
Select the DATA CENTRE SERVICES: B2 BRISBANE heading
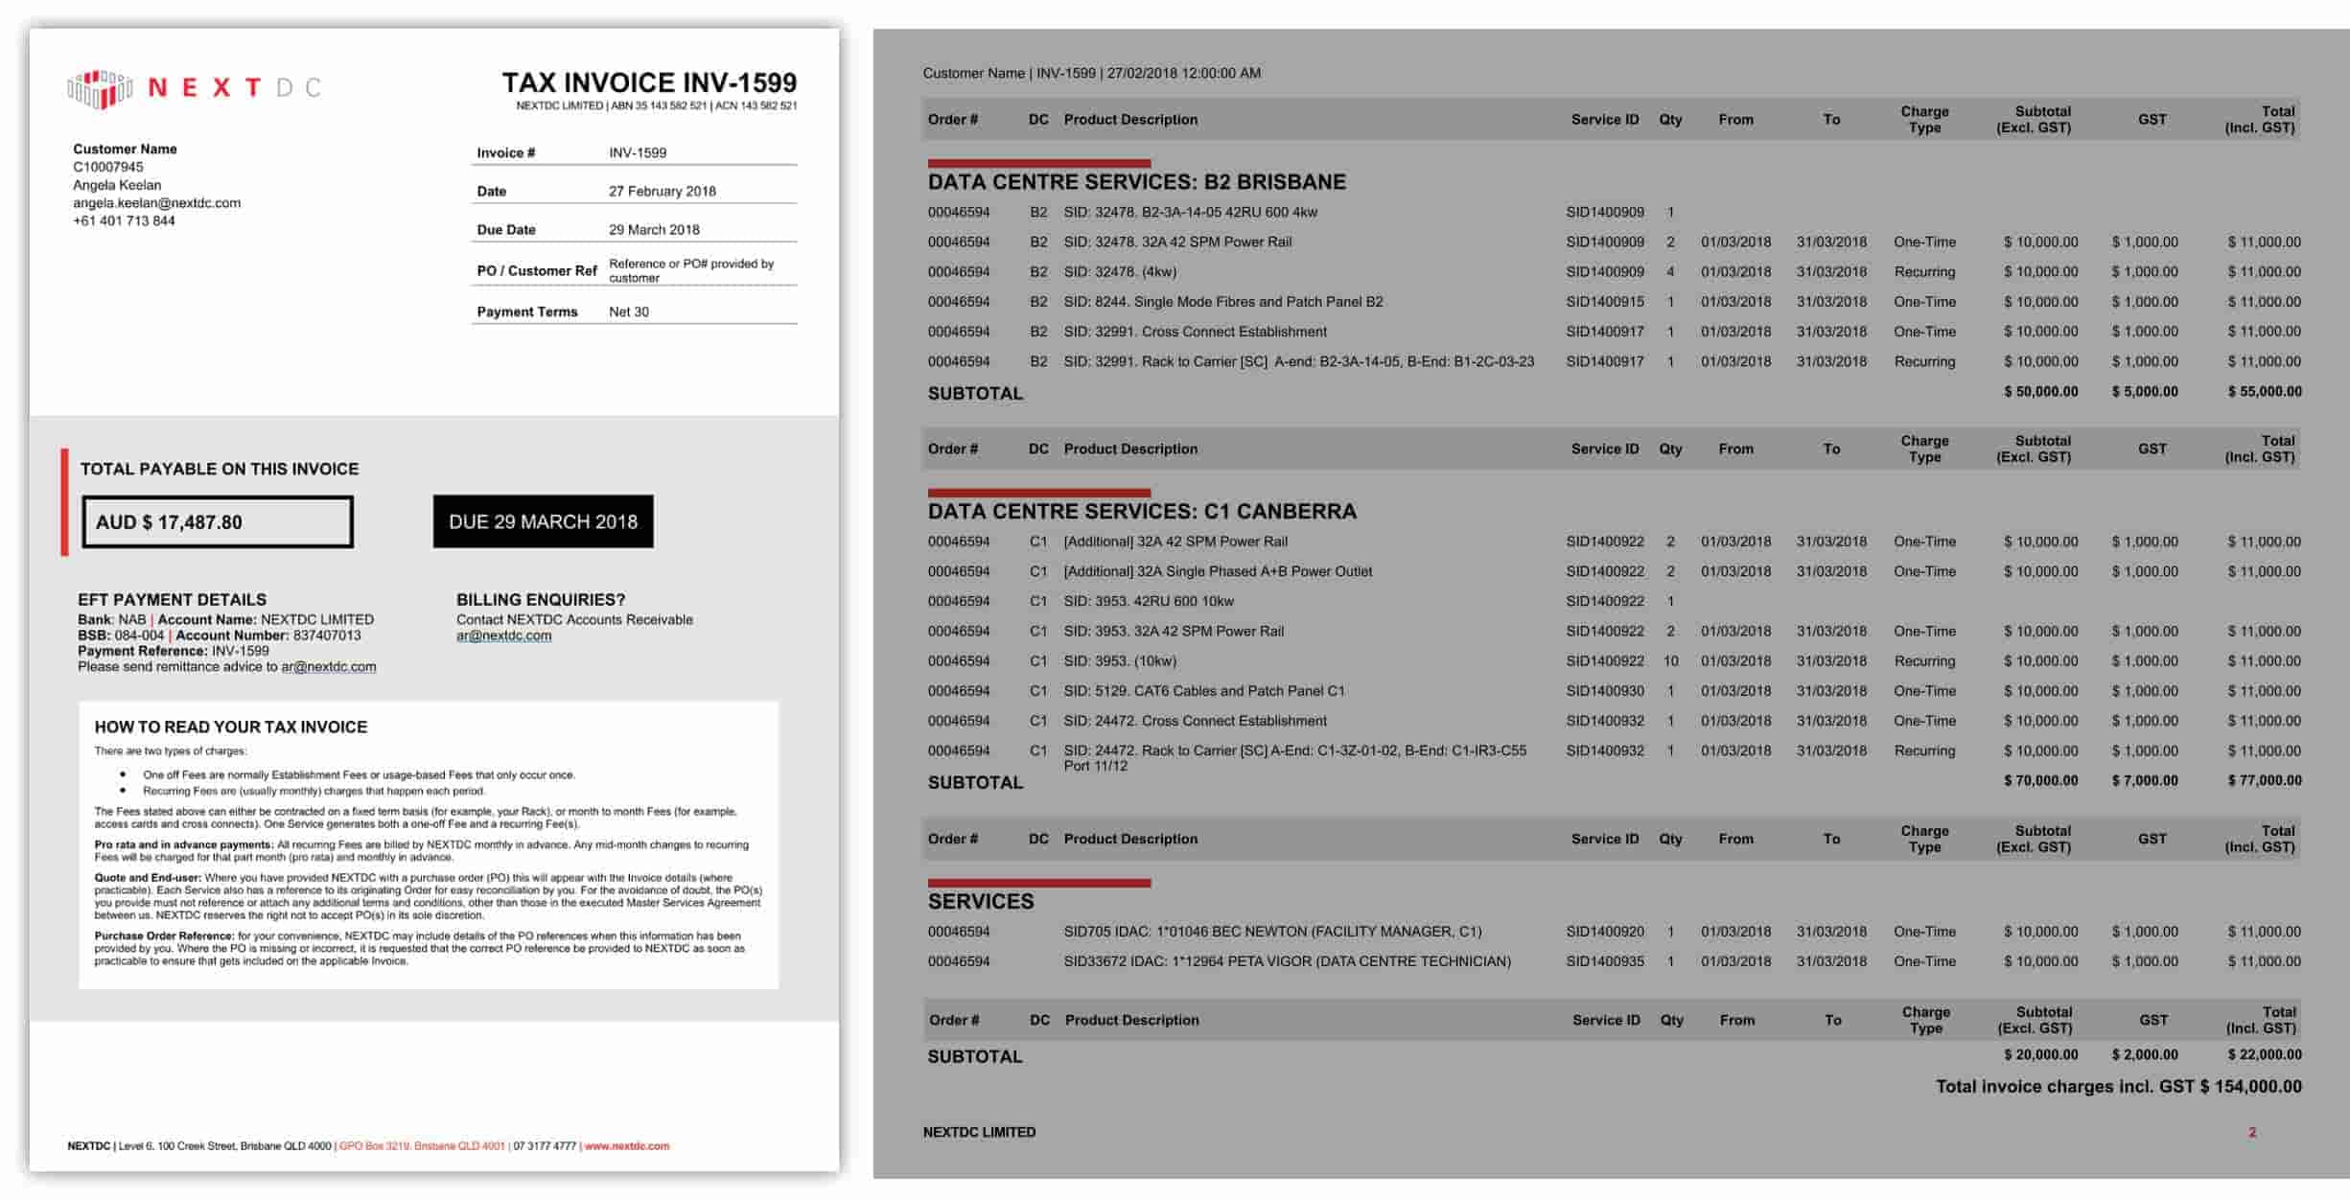pyautogui.click(x=1136, y=182)
